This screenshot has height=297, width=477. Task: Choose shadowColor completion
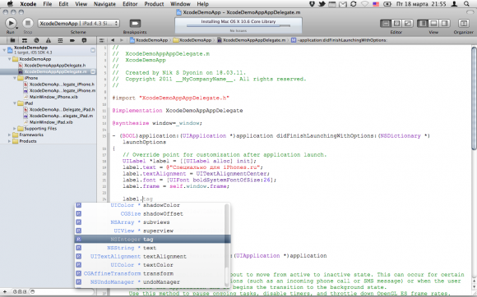150,205
